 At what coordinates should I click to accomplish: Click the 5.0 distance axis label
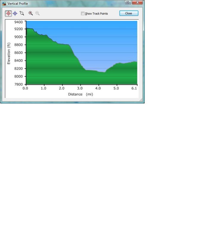pyautogui.click(x=116, y=88)
